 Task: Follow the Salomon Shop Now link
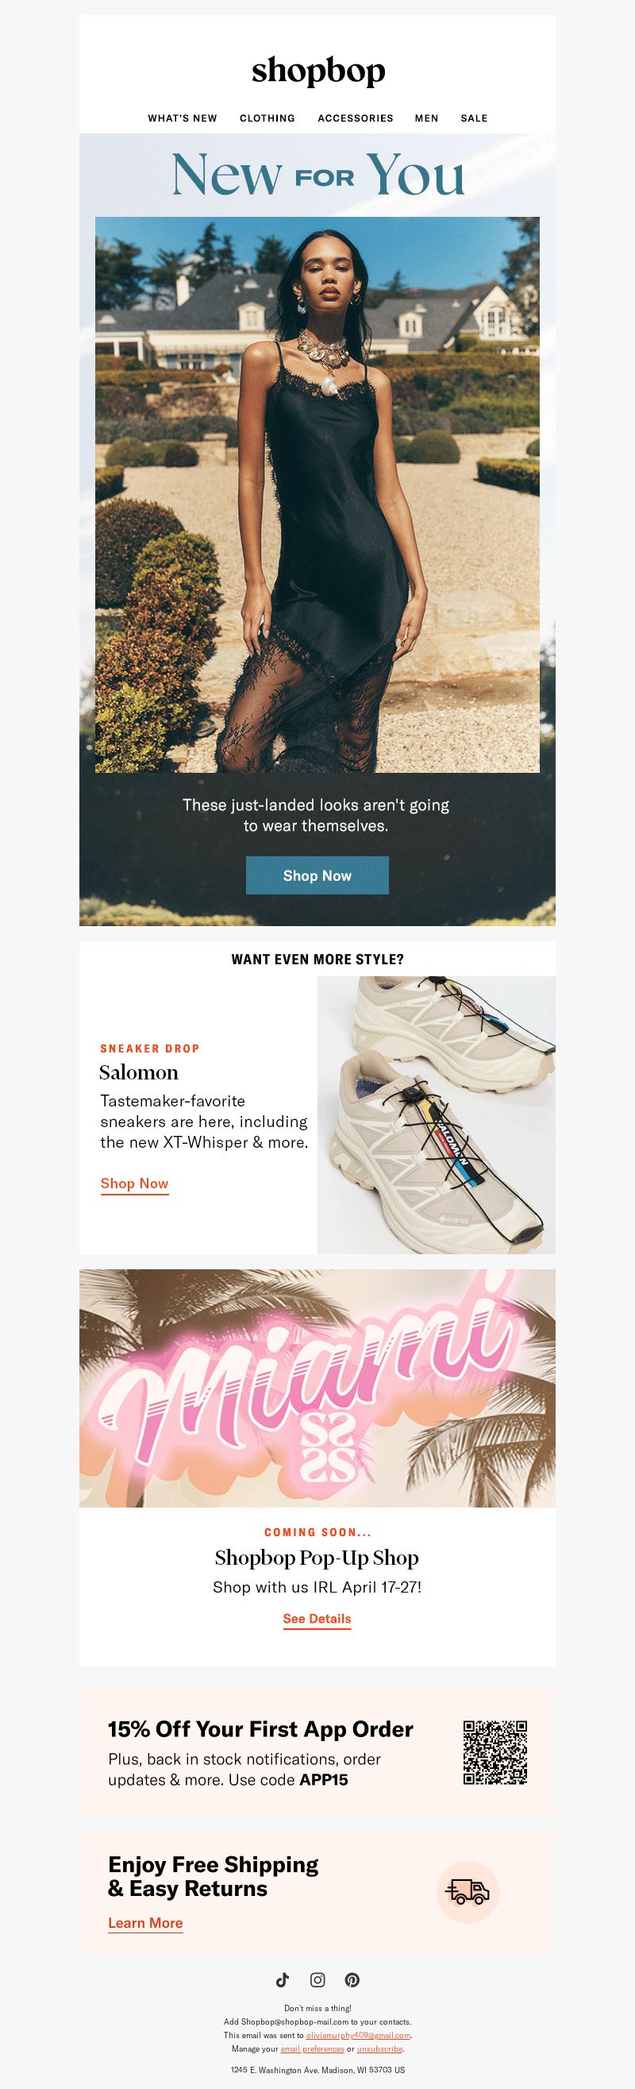tap(134, 1184)
